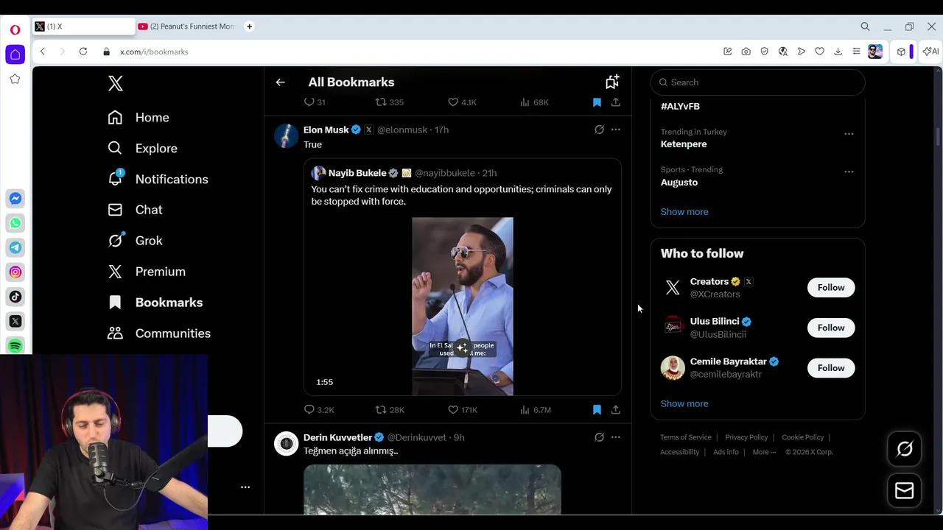This screenshot has height=530, width=943.
Task: Search open tabs with magnifier icon
Action: [x=865, y=26]
